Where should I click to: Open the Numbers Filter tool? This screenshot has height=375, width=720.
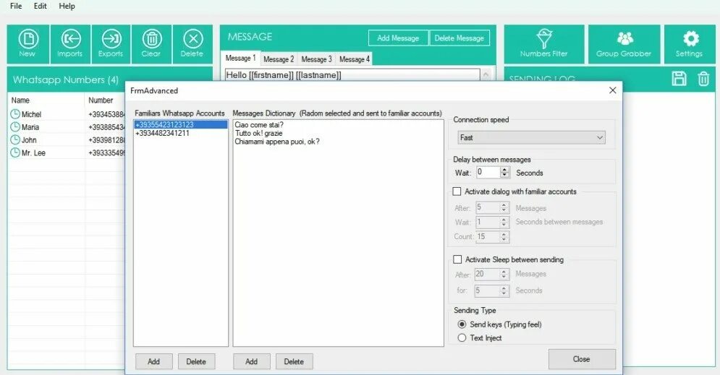tap(544, 44)
